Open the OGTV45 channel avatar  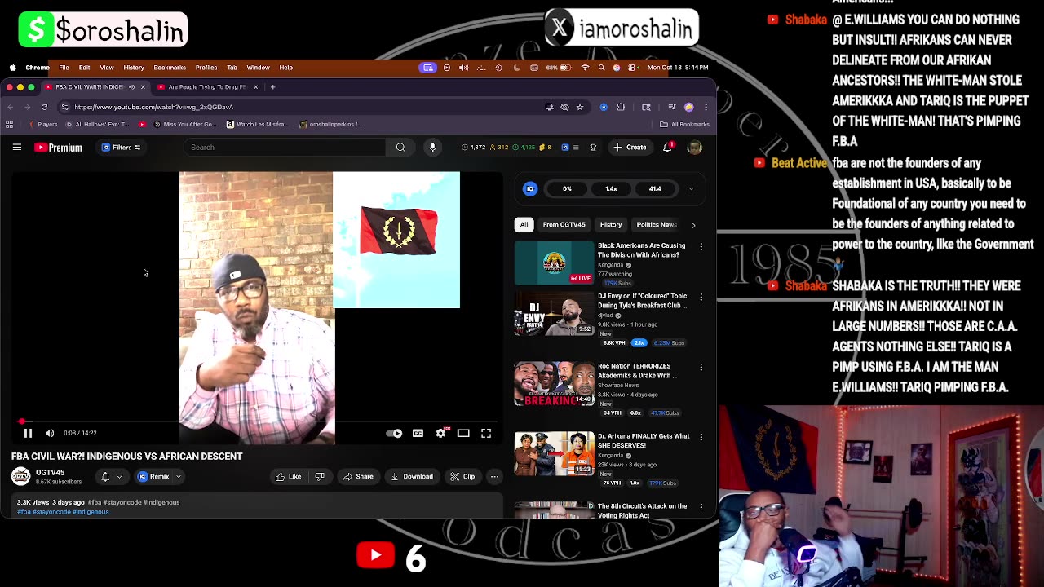20,476
